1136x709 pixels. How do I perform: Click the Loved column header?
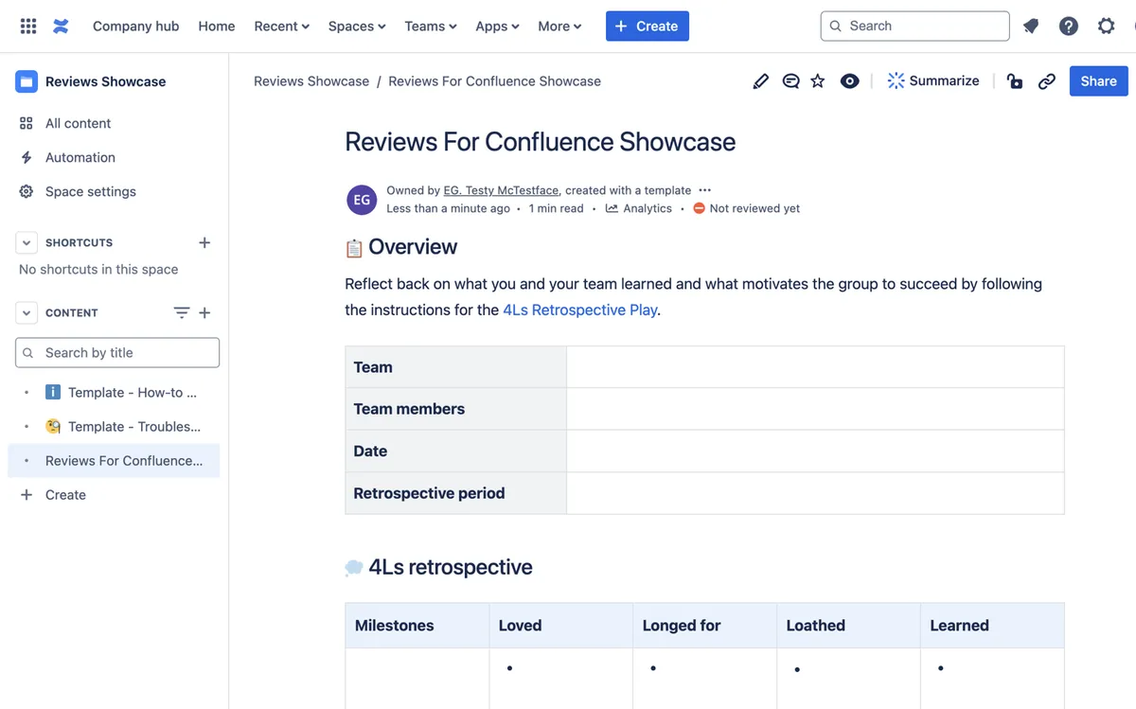(x=561, y=626)
